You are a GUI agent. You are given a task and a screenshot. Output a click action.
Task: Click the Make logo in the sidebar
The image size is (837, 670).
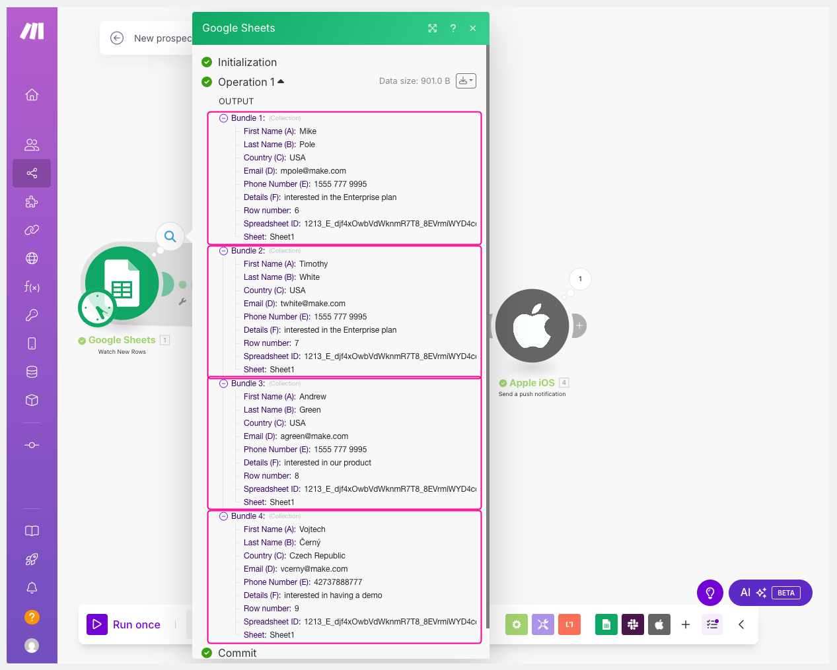32,31
